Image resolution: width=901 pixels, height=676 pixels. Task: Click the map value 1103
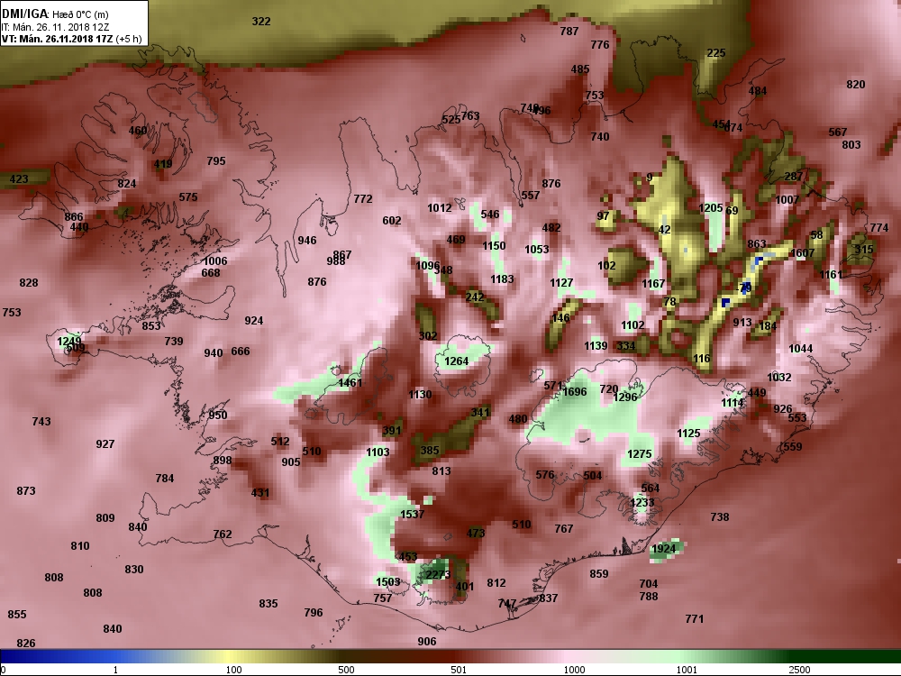(x=378, y=452)
